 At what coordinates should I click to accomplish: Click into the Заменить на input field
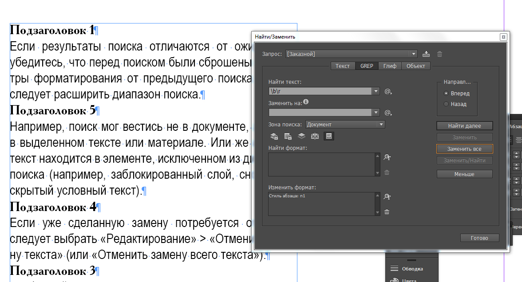click(x=320, y=113)
